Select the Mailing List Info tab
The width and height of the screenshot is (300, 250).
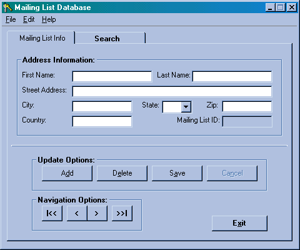(x=41, y=38)
